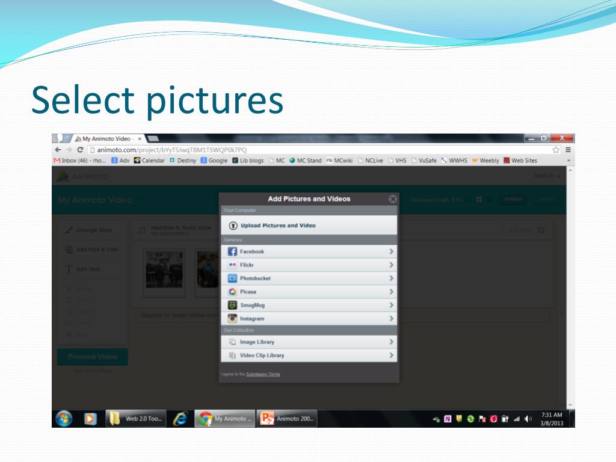This screenshot has height=462, width=616.
Task: Close the Add Pictures and Videos dialog
Action: click(392, 199)
